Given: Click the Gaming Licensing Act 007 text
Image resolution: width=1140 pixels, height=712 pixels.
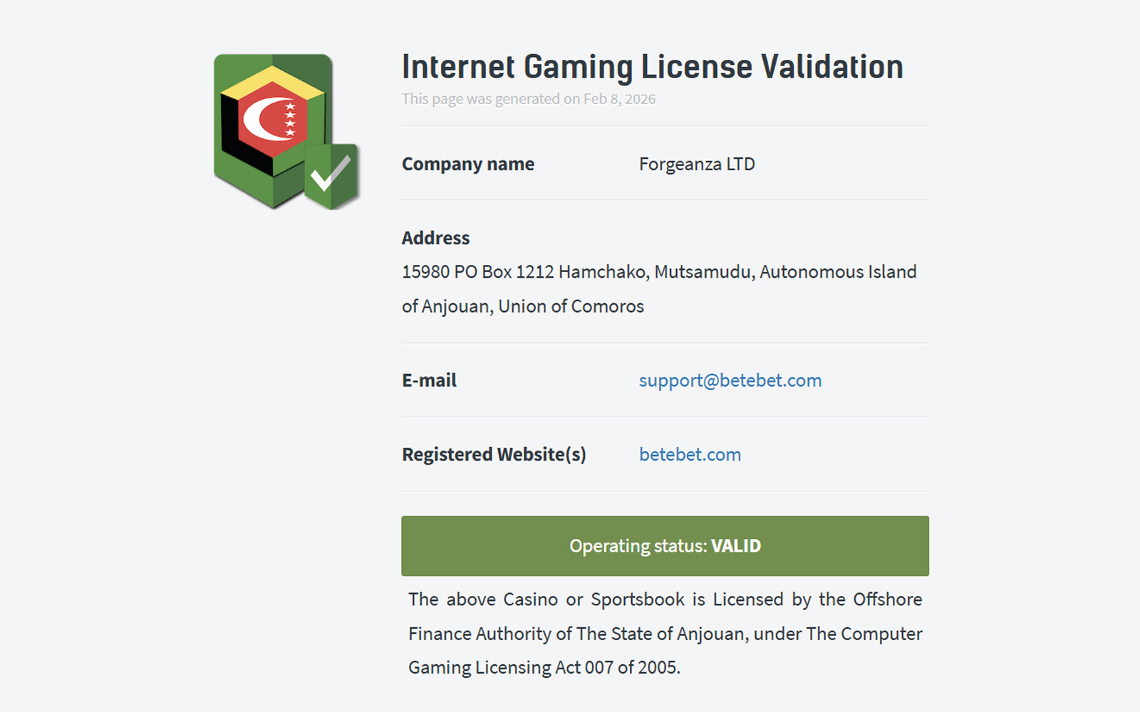Looking at the screenshot, I should (x=544, y=668).
